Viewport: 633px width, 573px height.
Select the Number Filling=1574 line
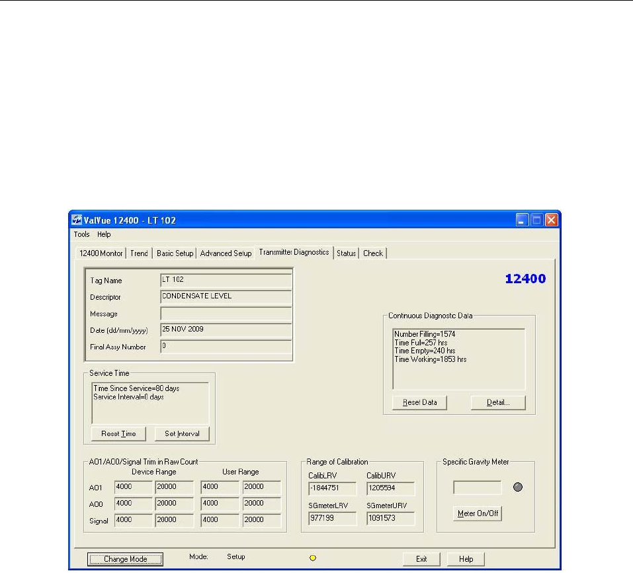(425, 334)
